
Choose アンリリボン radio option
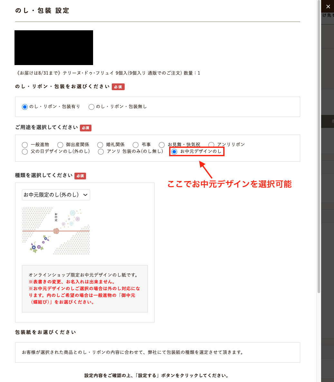tap(211, 145)
